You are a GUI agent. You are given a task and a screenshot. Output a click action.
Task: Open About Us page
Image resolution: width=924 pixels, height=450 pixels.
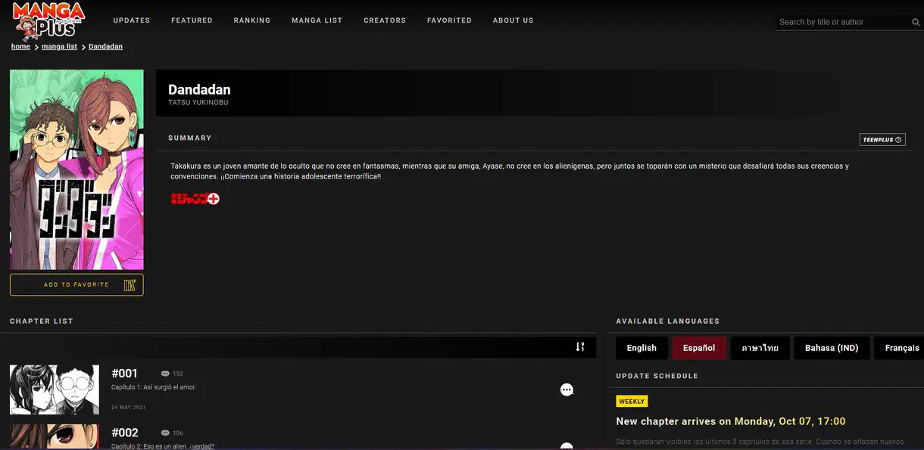514,20
